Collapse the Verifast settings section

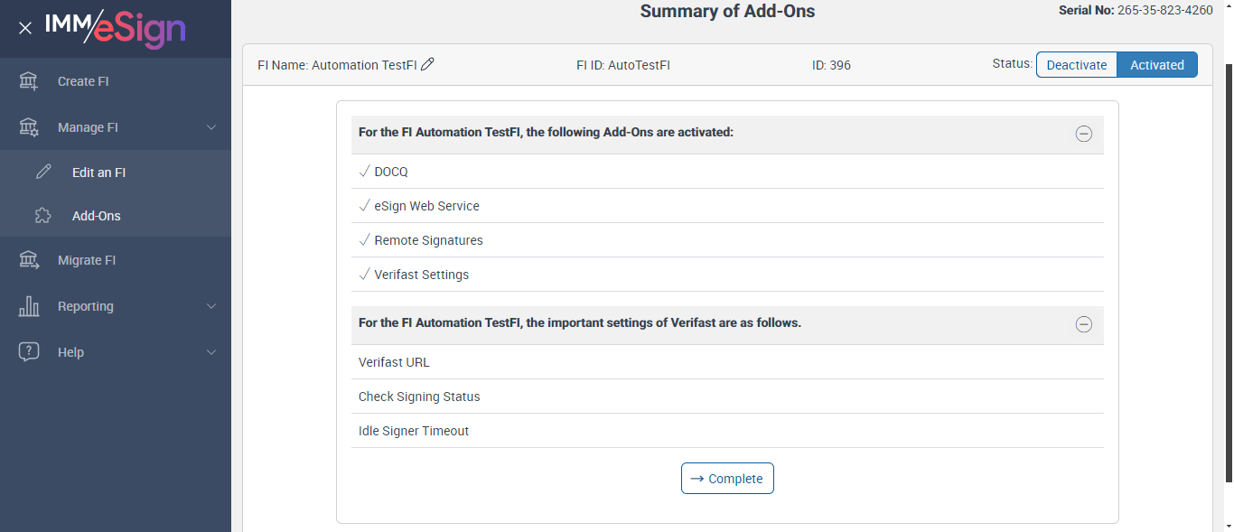1084,324
